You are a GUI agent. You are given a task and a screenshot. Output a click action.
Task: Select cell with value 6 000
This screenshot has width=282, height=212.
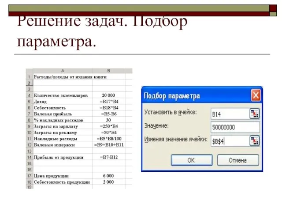click(109, 176)
